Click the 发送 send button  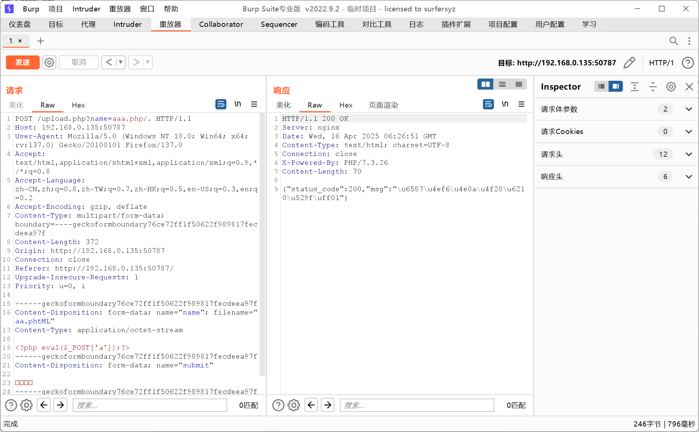click(22, 62)
